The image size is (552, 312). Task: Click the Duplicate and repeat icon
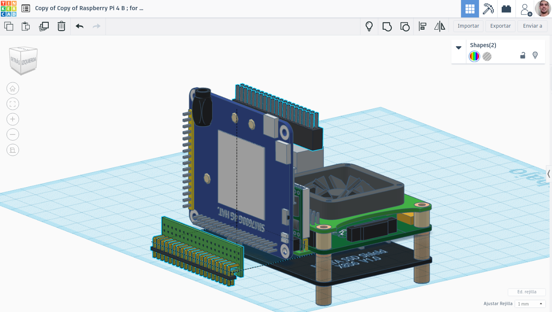coord(44,26)
